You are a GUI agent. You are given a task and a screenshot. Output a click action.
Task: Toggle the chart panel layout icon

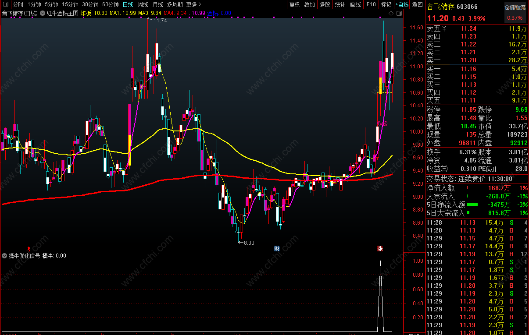pos(399,13)
